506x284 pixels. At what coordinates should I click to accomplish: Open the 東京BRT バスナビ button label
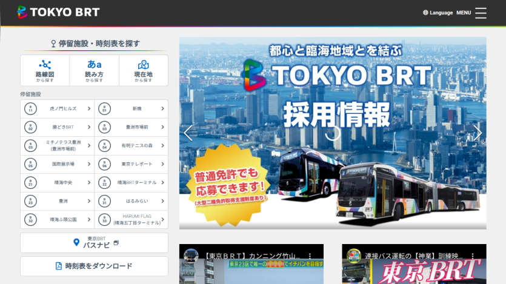pyautogui.click(x=96, y=242)
